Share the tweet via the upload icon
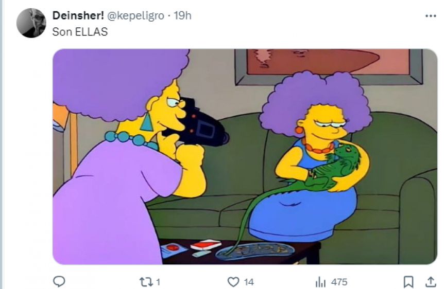The width and height of the screenshot is (444, 289). (x=431, y=281)
